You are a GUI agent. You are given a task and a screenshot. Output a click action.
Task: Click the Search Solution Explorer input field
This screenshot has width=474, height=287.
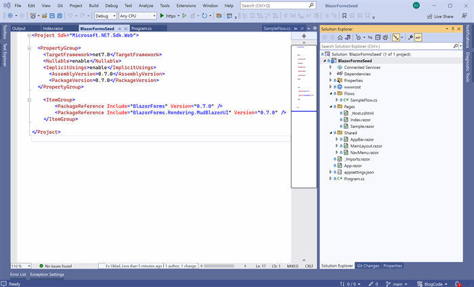[x=387, y=46]
